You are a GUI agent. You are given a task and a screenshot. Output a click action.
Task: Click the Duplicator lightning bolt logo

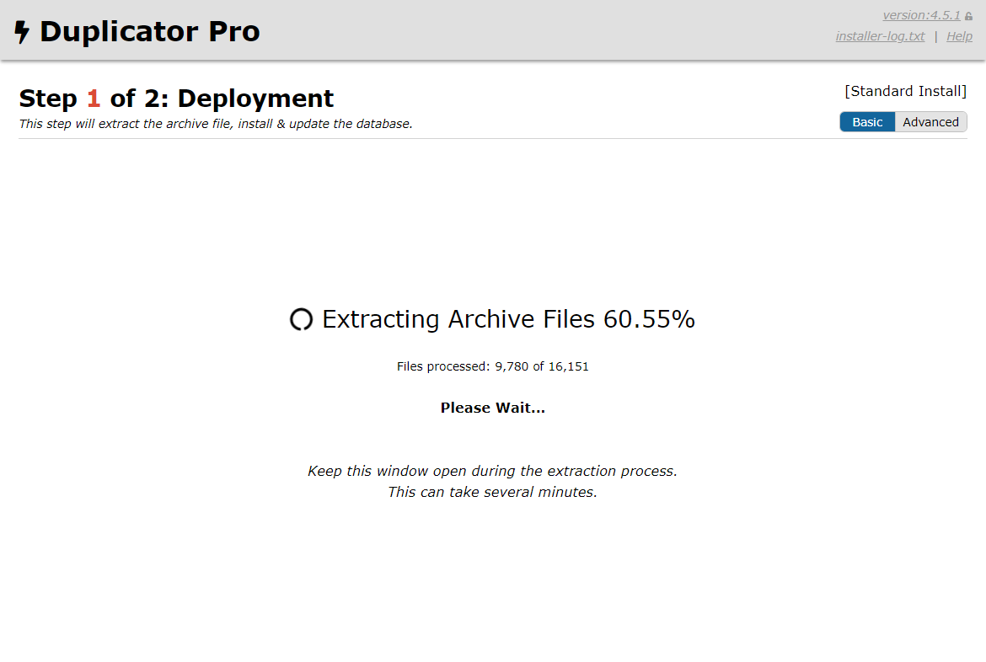22,32
